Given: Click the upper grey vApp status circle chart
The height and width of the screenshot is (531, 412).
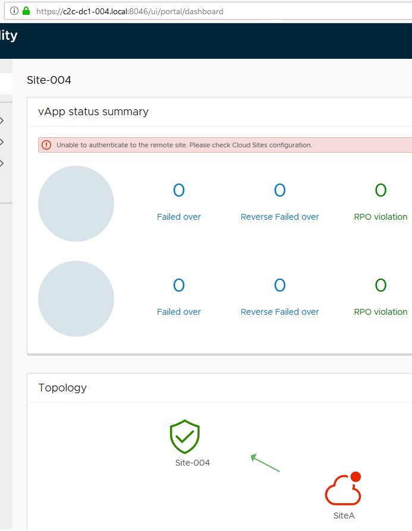Looking at the screenshot, I should click(76, 204).
